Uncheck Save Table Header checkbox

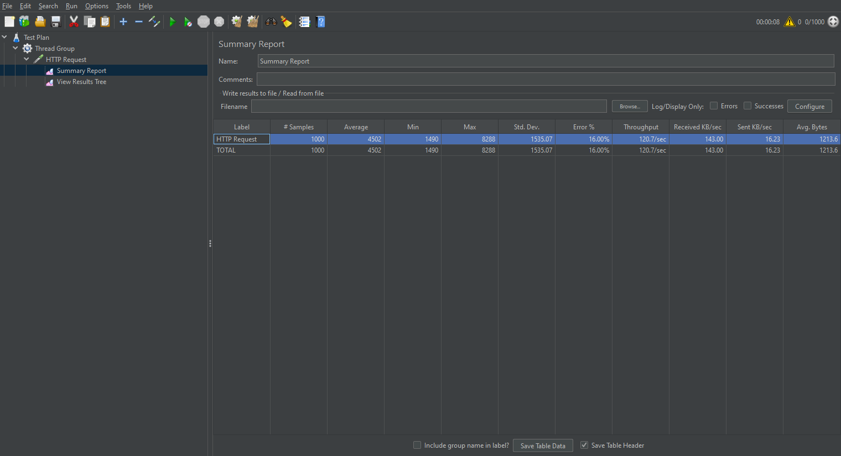(584, 445)
